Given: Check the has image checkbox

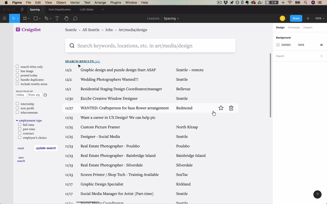Looking at the screenshot, I should click(x=17, y=71).
